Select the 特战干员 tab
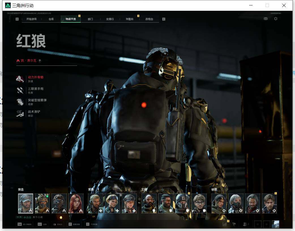The image size is (295, 231). point(71,19)
